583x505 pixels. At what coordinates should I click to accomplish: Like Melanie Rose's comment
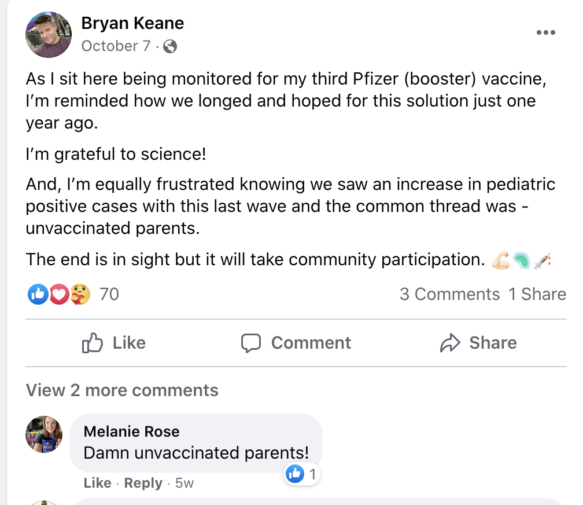pos(97,483)
